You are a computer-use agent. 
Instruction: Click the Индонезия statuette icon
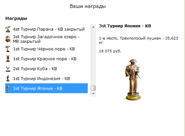pos(8,78)
